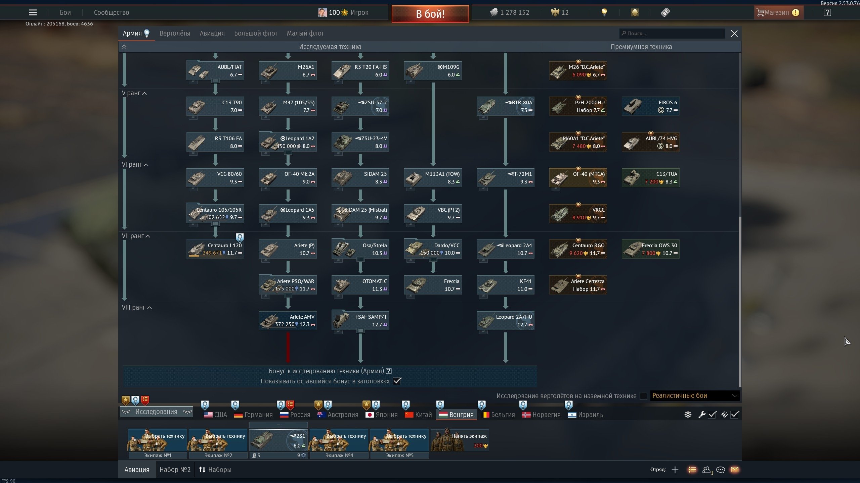Open the gear settings icon near presets
This screenshot has height=483, width=860.
(x=688, y=415)
